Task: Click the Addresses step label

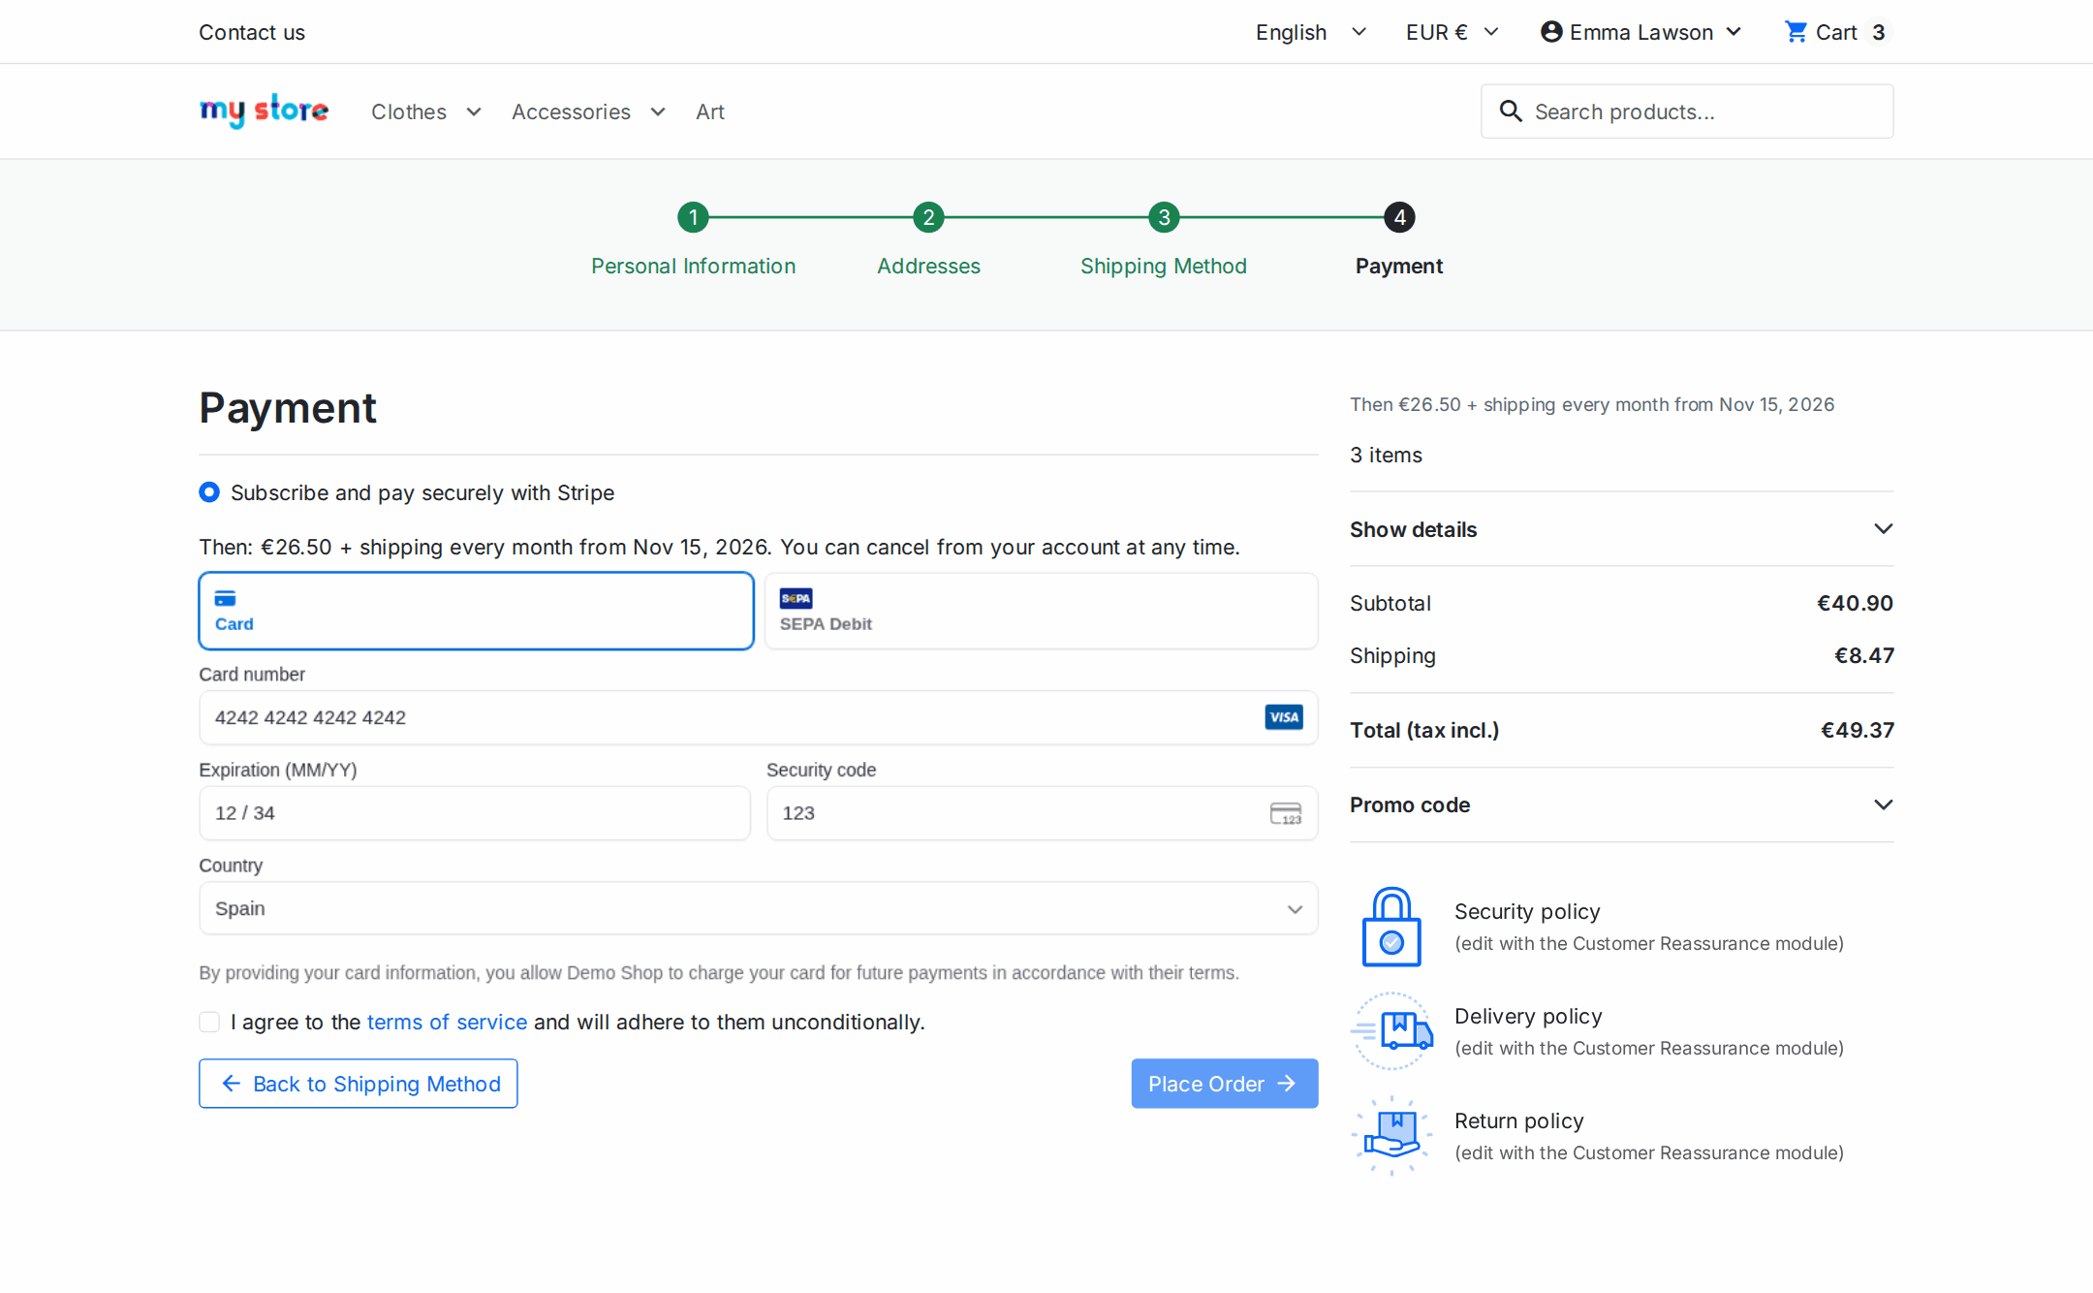Action: click(928, 266)
